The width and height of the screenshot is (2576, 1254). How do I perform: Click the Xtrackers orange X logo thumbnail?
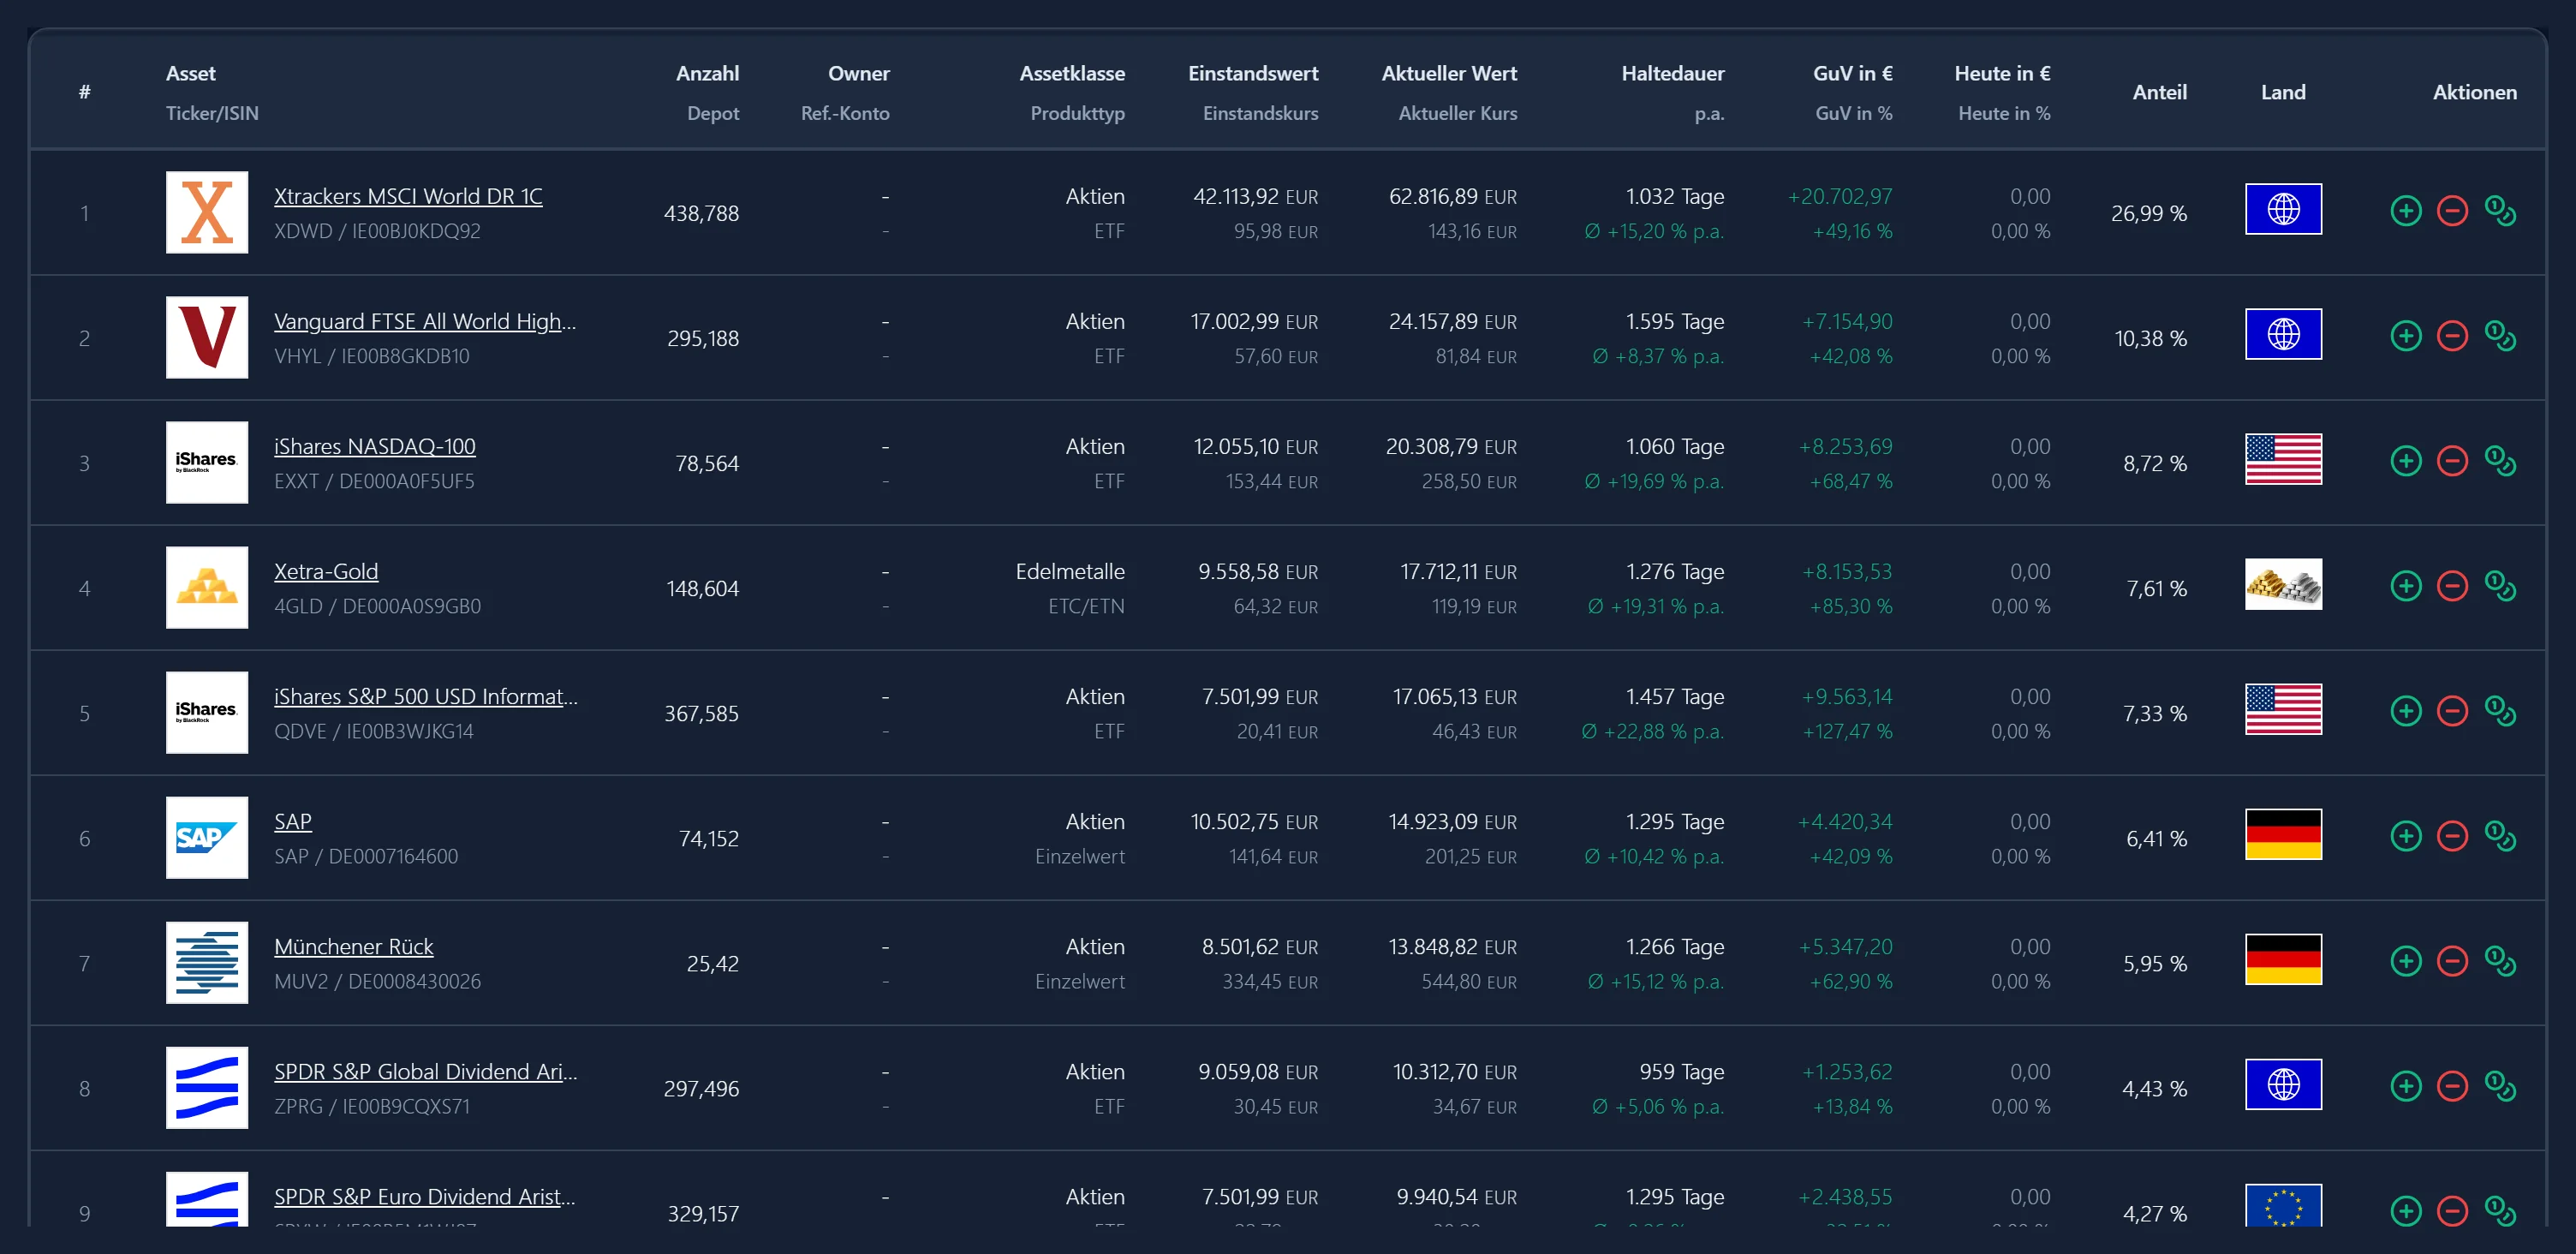coord(207,212)
